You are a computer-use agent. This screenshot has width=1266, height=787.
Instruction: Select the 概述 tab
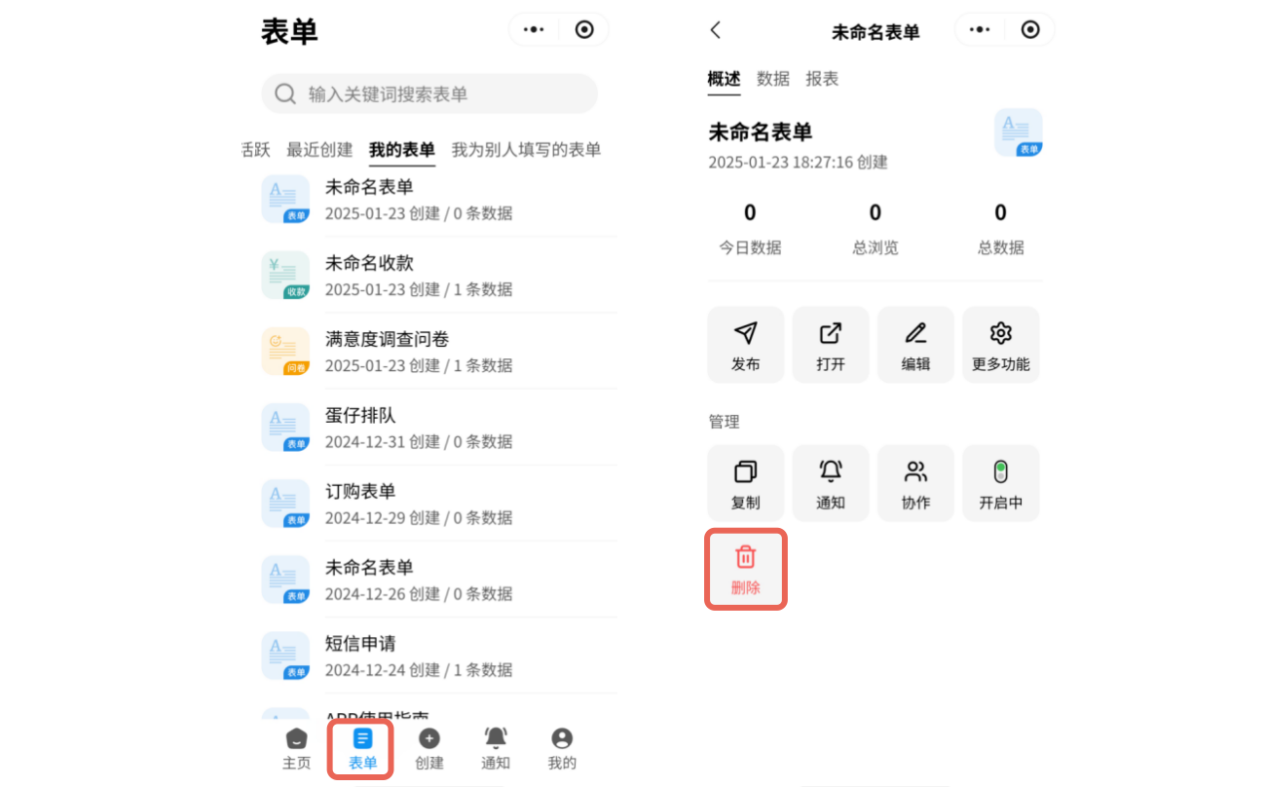coord(724,79)
